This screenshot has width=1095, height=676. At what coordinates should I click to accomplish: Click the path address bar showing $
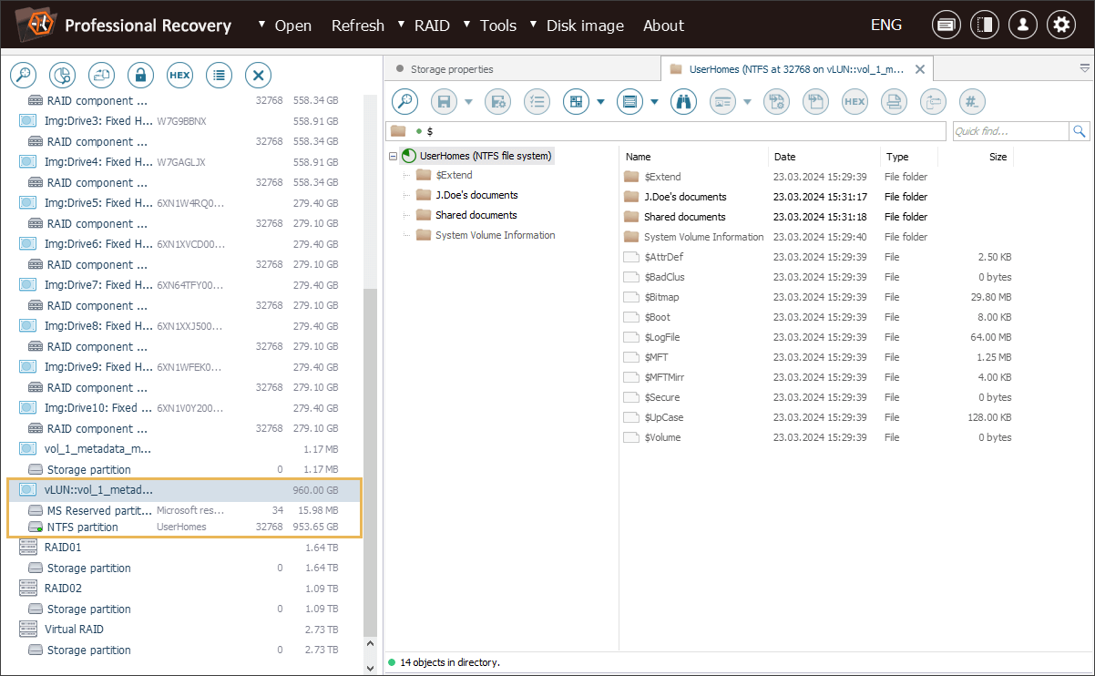pyautogui.click(x=666, y=131)
